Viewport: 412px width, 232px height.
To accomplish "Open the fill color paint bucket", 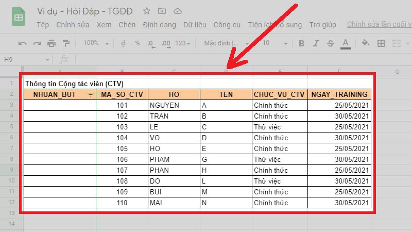I will 365,43.
